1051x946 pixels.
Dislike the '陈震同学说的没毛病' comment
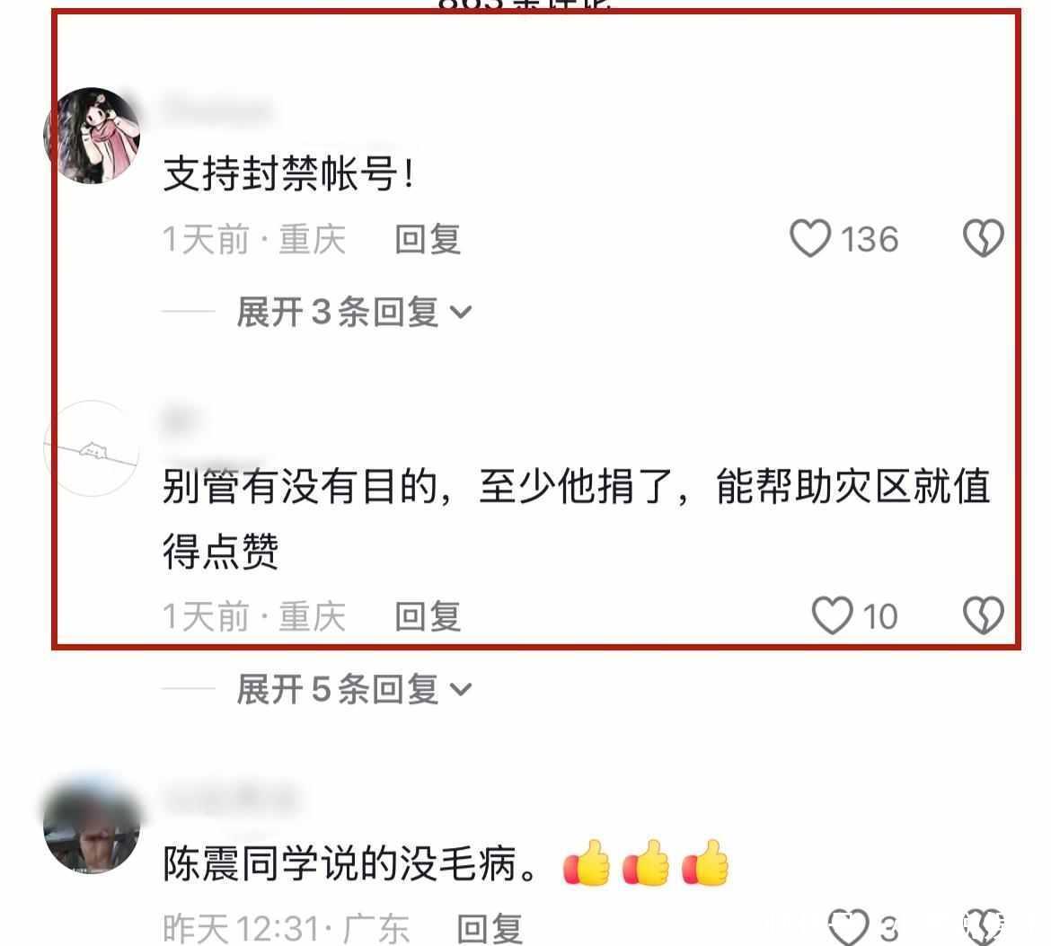click(984, 928)
